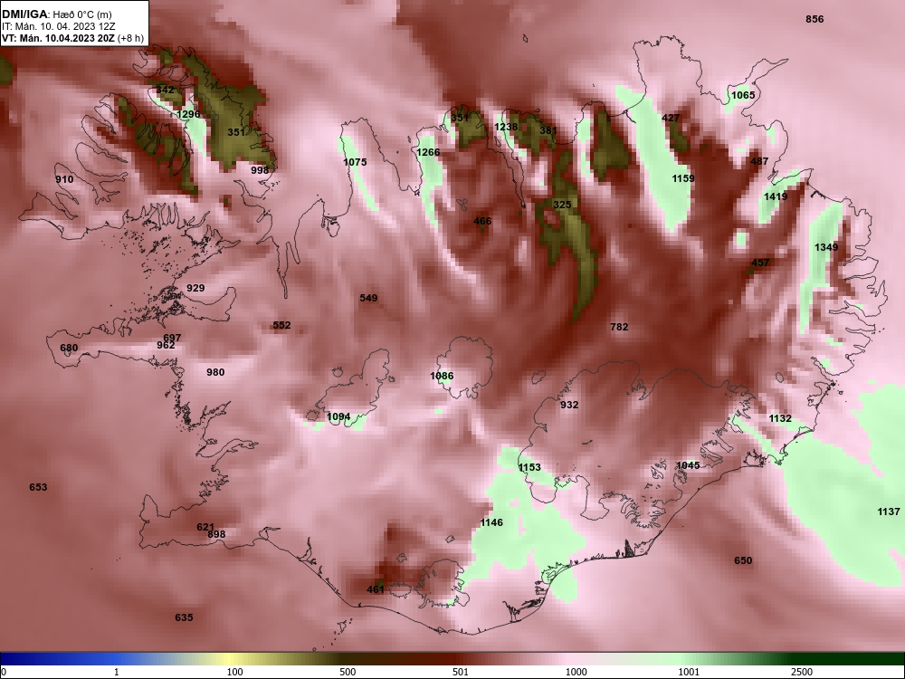
Task: Select the valid time line 'VT: Mán. 10.04.2023 20Z (+8 h)'
Action: click(x=72, y=38)
